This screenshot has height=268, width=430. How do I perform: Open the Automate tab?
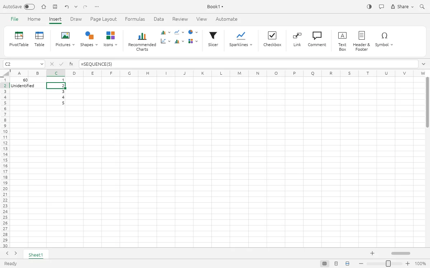coord(226,19)
